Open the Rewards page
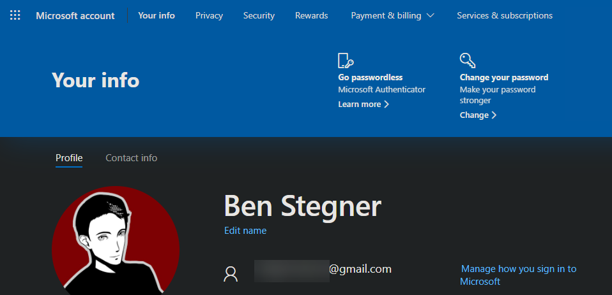Image resolution: width=612 pixels, height=295 pixels. pos(312,15)
